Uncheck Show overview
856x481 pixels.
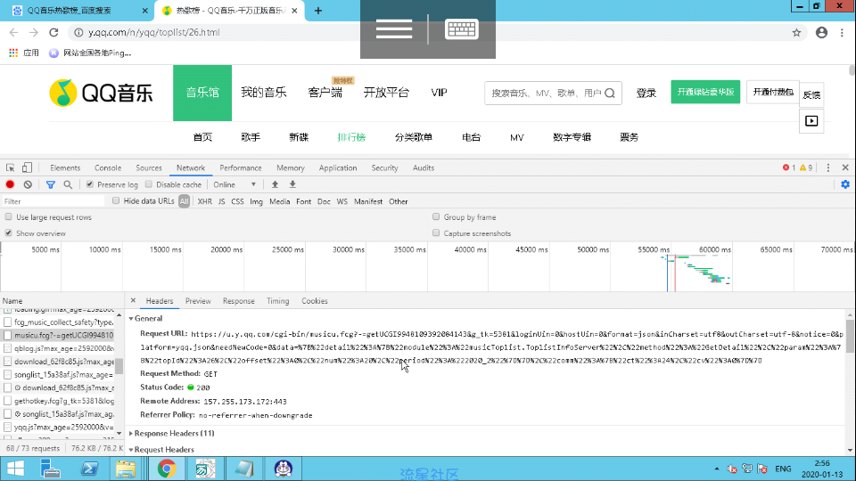coord(9,233)
